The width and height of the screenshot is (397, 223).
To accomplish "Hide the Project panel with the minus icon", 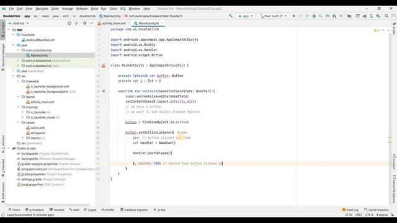I will pyautogui.click(x=91, y=24).
